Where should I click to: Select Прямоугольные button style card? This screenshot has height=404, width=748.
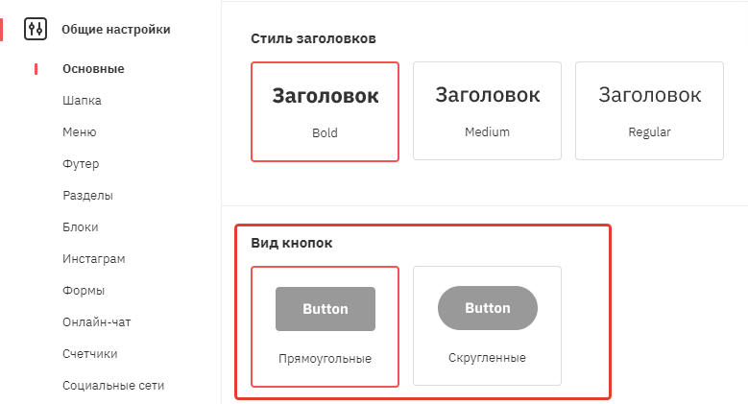point(325,326)
